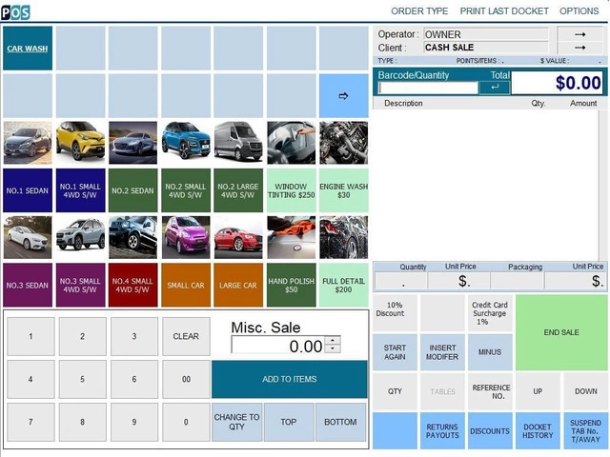Image resolution: width=610 pixels, height=457 pixels.
Task: Open the Operator selector arrow button
Action: [580, 34]
